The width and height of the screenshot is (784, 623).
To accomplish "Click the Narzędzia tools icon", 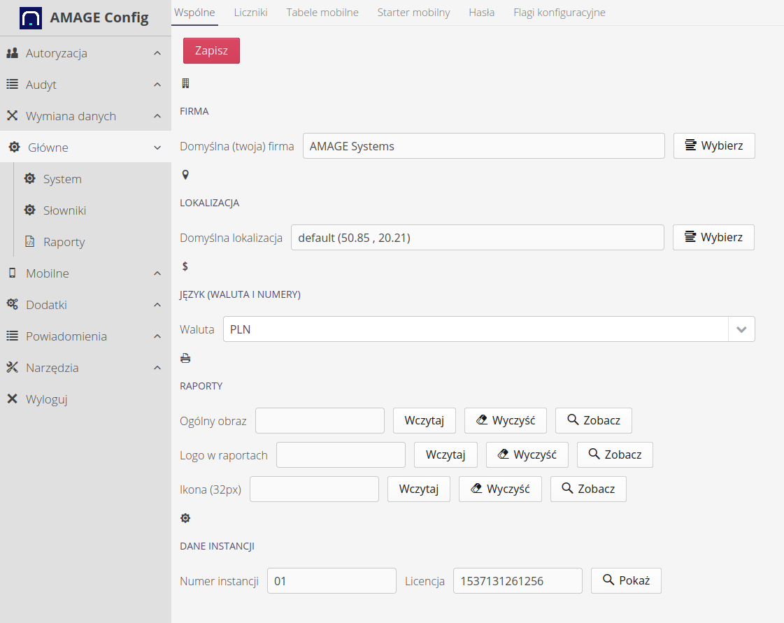I will click(x=12, y=368).
